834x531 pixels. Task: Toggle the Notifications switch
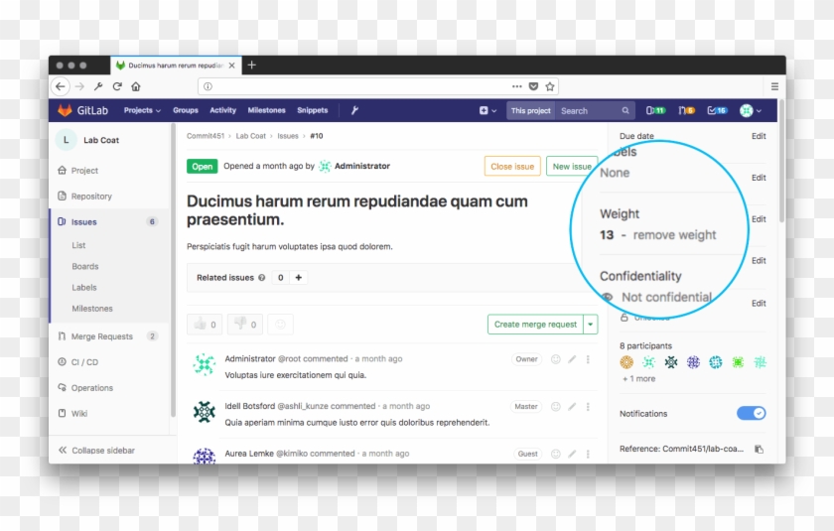751,413
